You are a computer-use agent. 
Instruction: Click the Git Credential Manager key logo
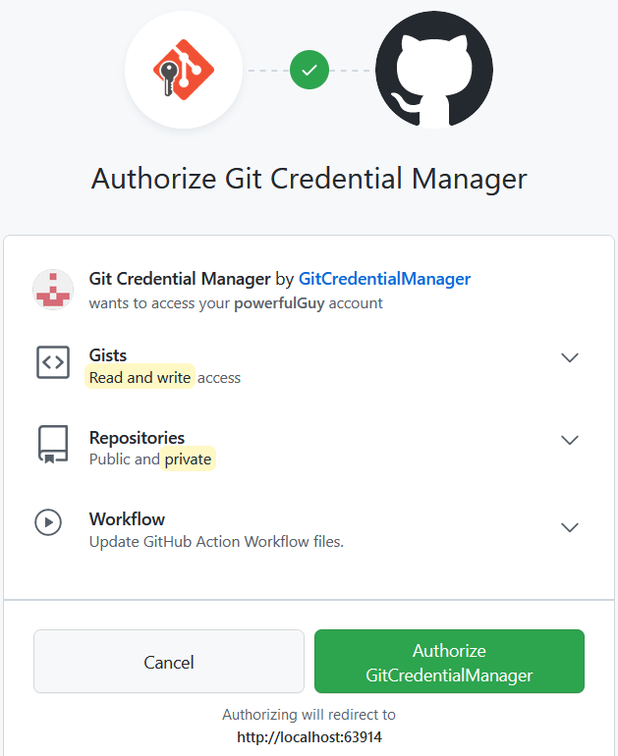184,70
